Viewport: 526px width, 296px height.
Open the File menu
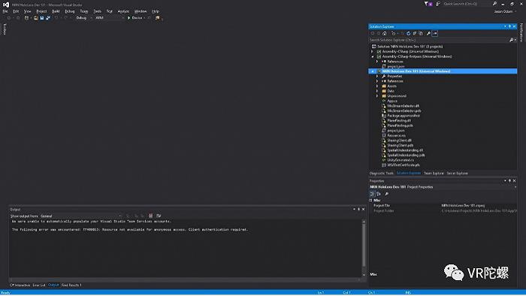(x=5, y=11)
